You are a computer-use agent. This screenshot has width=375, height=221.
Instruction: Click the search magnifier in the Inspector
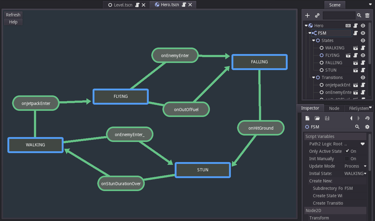[x=357, y=127]
